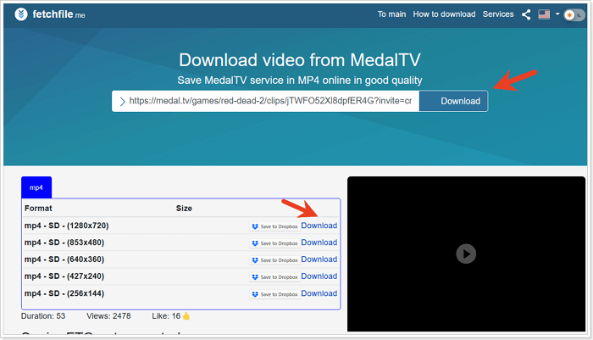Click 'mp4 - SD - (427x240)' format text

click(64, 276)
